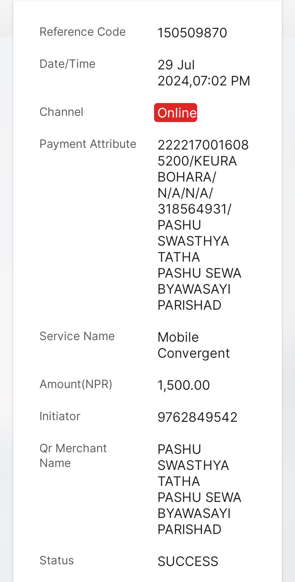Select the account number 2222170016085200
The image size is (295, 582).
[203, 153]
